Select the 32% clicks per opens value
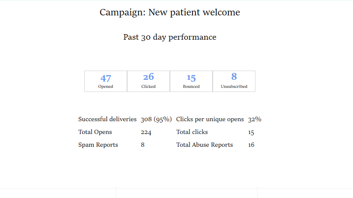The image size is (353, 198). coord(255,119)
